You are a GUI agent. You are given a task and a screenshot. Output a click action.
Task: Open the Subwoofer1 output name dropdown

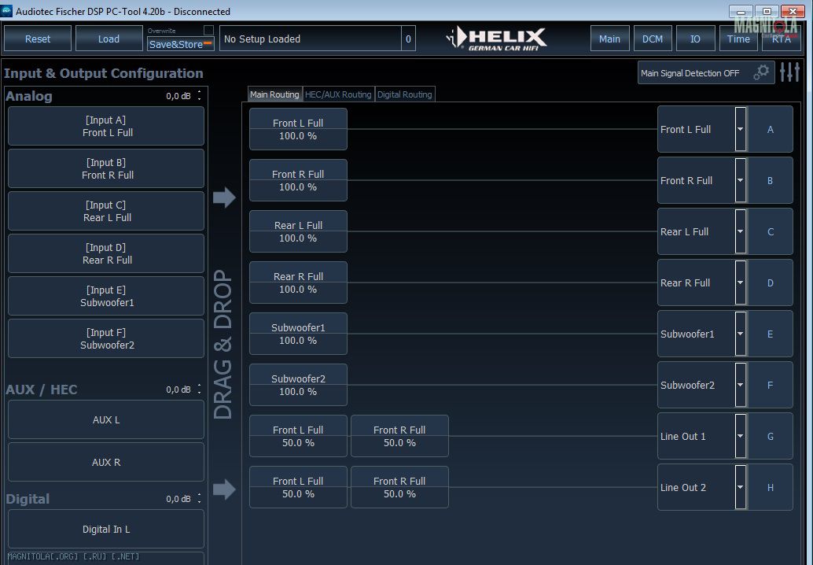point(740,334)
